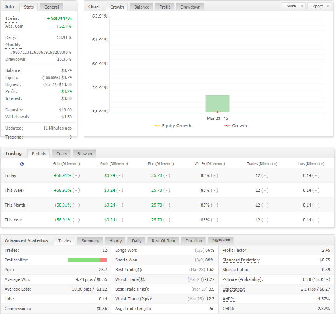The image size is (336, 314).
Task: Open the Browser tab in Trading section
Action: [85, 154]
